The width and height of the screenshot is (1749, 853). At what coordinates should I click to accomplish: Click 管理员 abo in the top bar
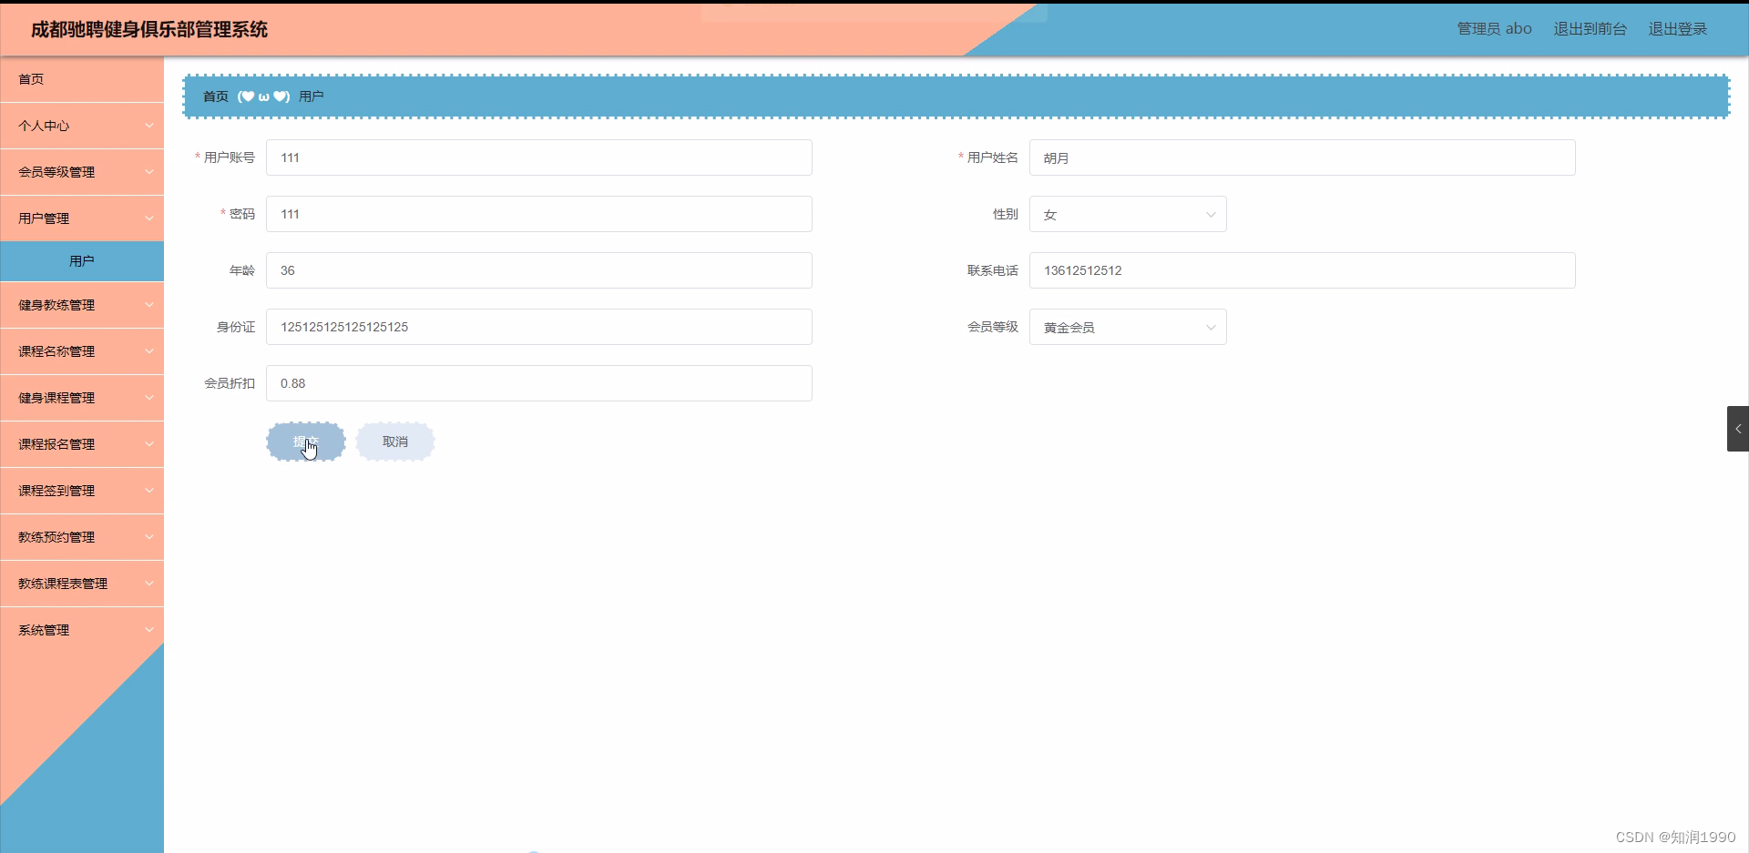coord(1494,28)
